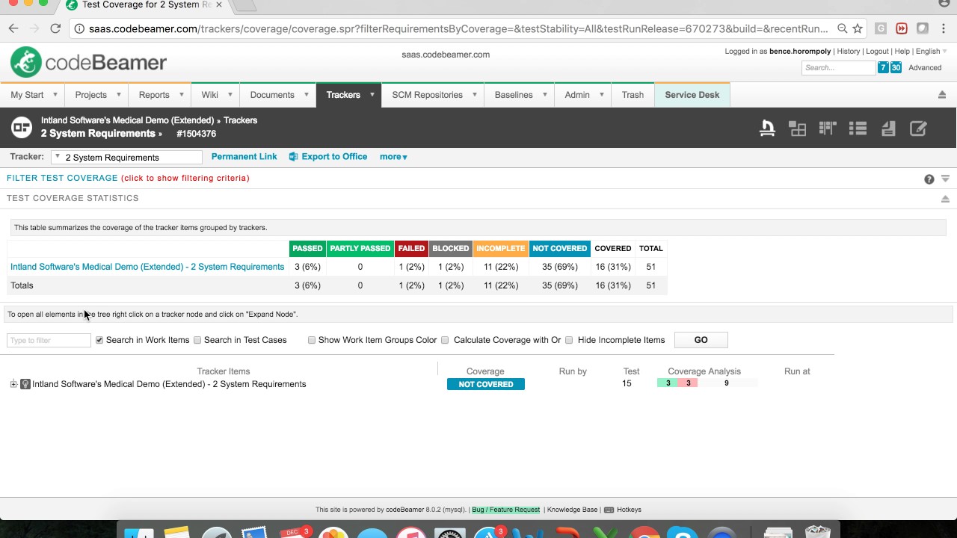Collapse the Test Coverage Statistics section
The image size is (957, 538).
(x=945, y=199)
